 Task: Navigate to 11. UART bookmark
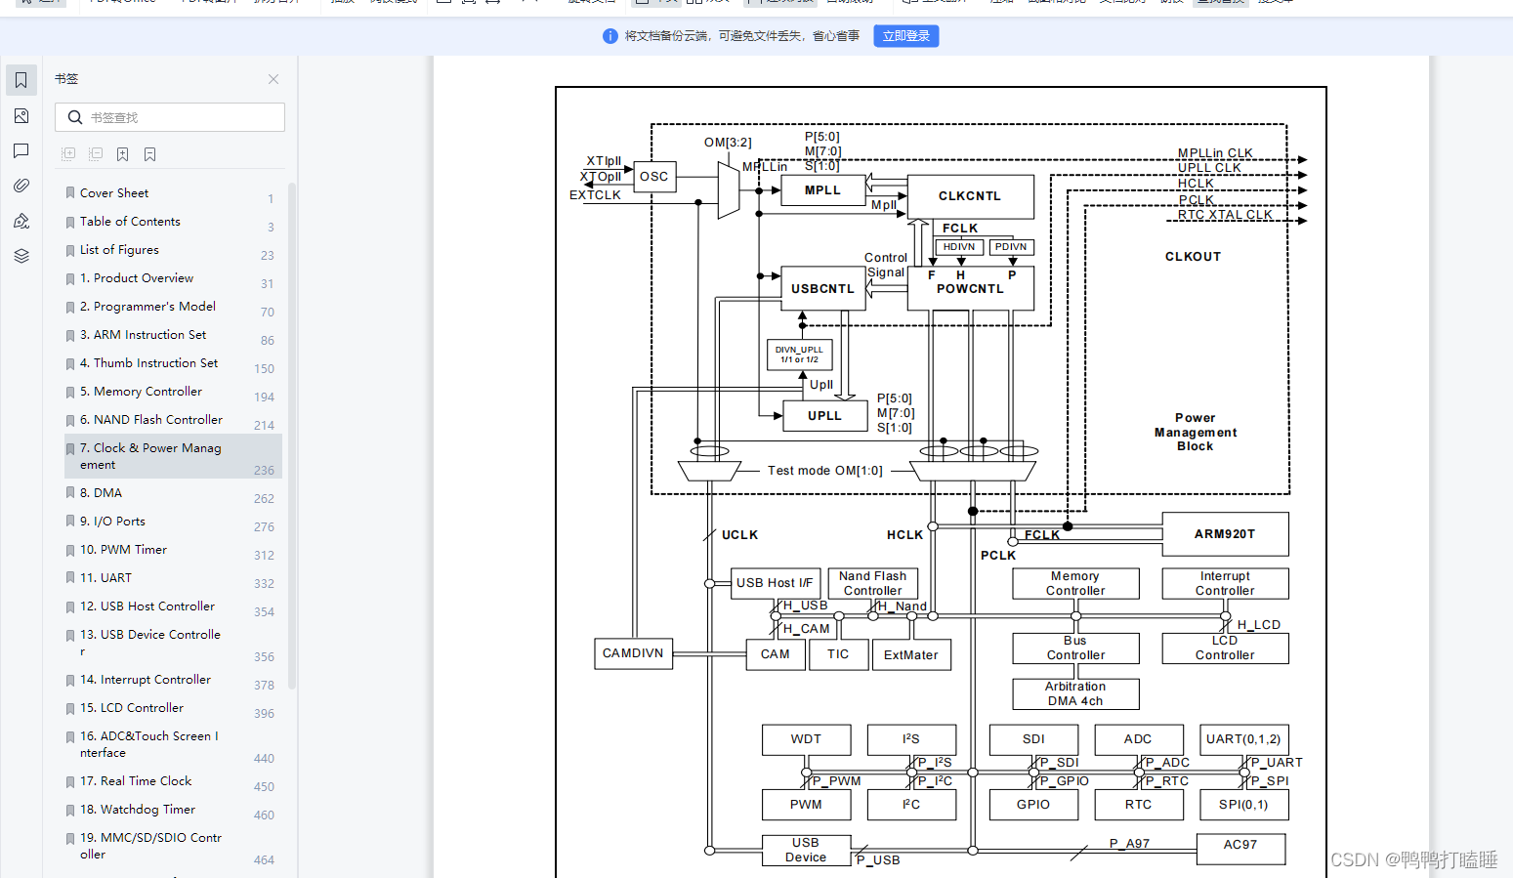105,578
